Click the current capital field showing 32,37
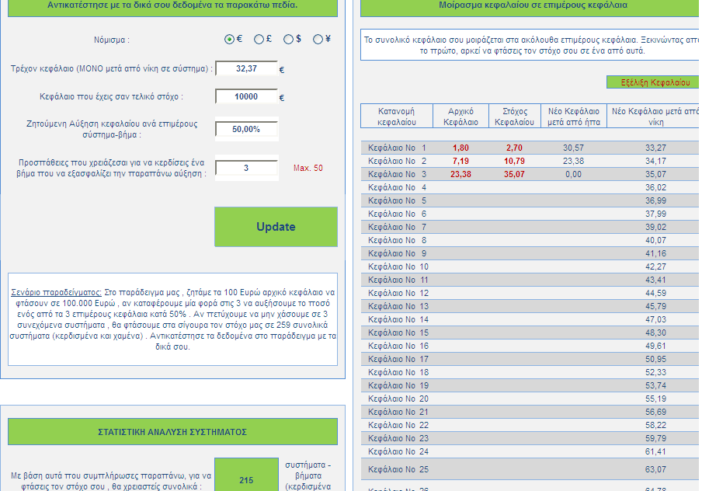Screen dimensions: 702x491 click(246, 68)
